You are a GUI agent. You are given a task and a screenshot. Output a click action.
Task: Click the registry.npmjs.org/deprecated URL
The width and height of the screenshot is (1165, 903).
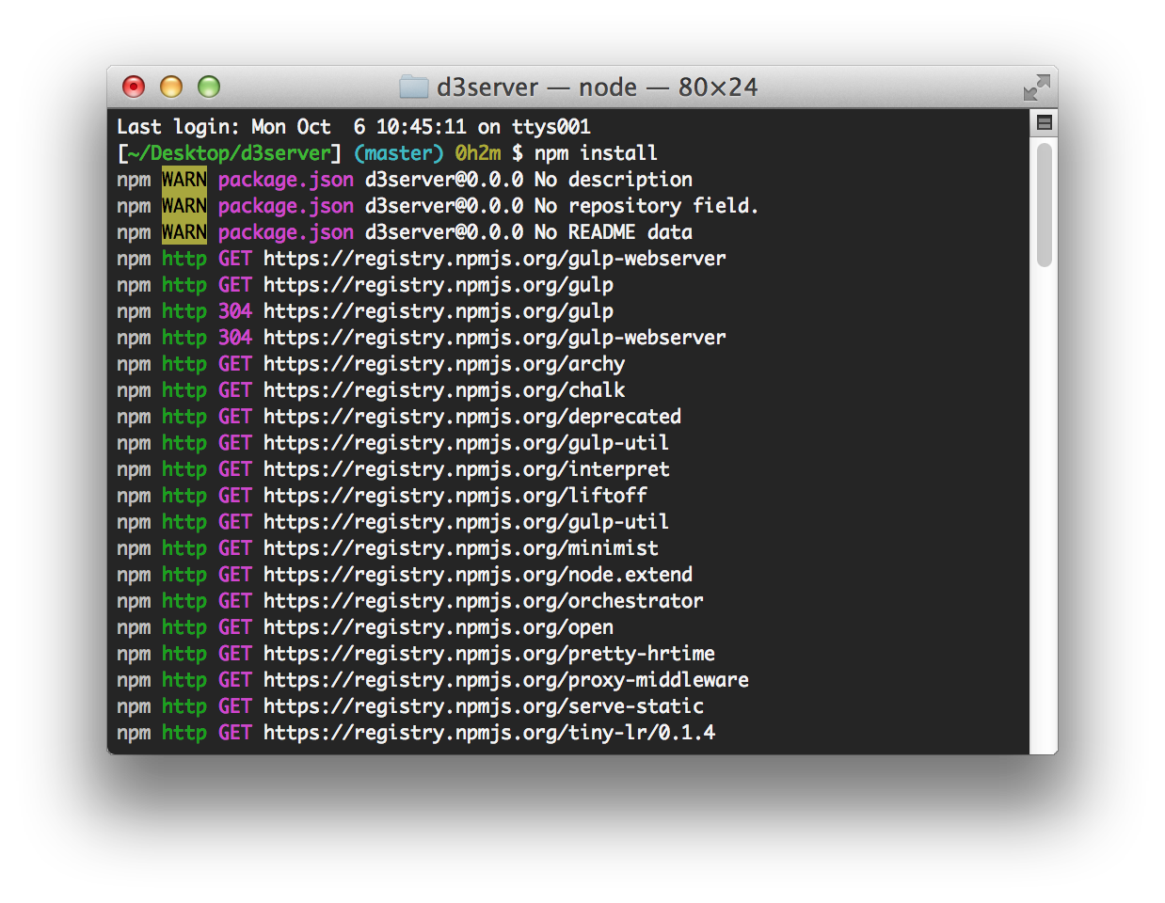coord(472,417)
